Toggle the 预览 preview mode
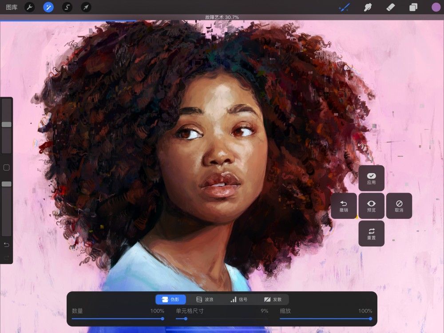Viewport: 444px width, 333px height. coord(372,206)
